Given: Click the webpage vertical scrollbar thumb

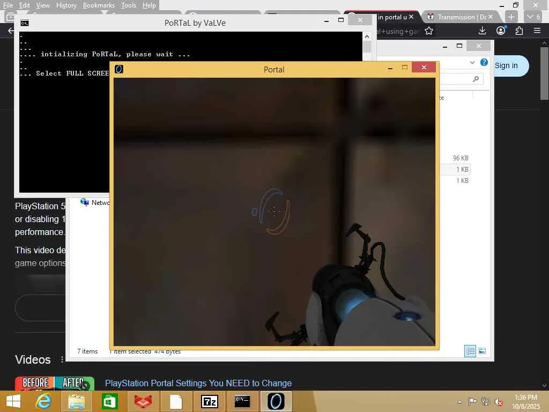Looking at the screenshot, I should click(544, 73).
